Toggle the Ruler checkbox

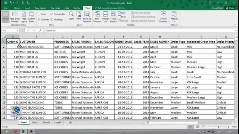[x=39, y=14]
